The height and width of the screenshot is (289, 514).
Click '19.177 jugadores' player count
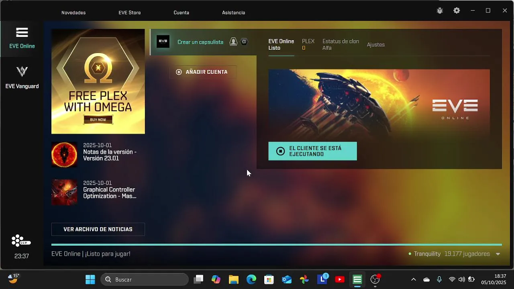467,254
